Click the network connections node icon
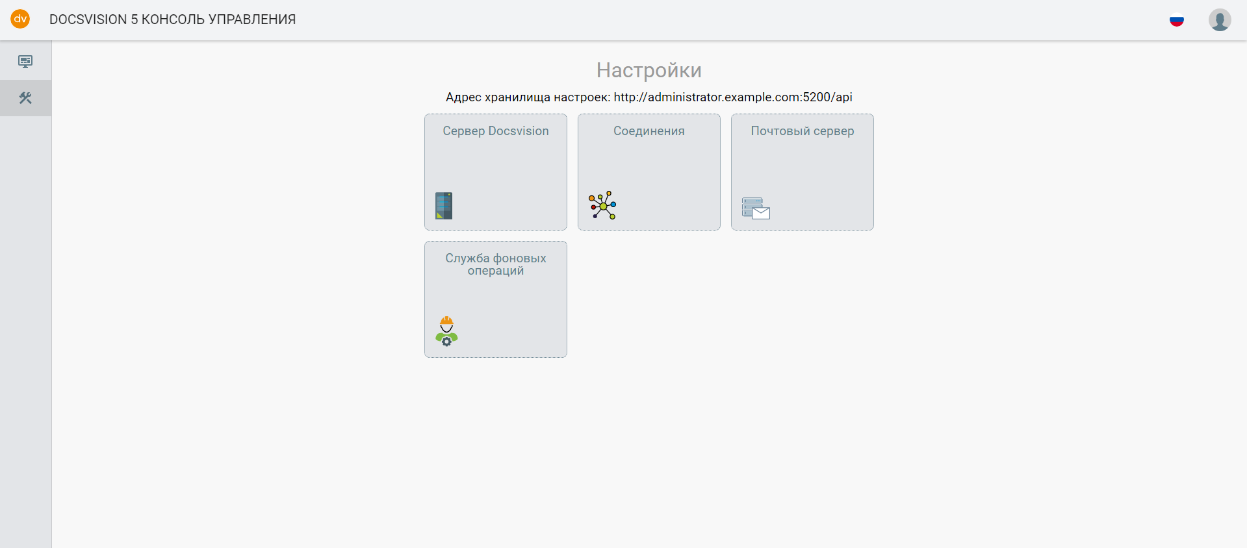The image size is (1247, 548). [602, 205]
